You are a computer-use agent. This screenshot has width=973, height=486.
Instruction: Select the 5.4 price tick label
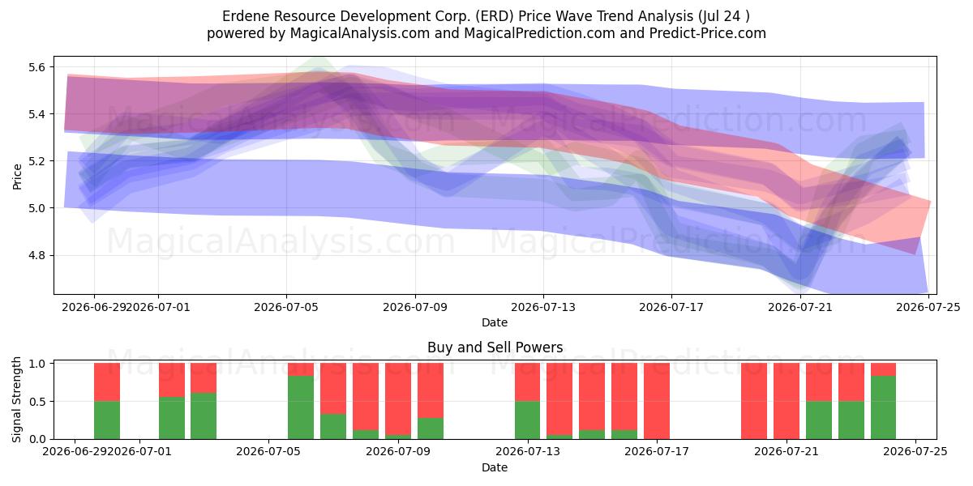[39, 113]
